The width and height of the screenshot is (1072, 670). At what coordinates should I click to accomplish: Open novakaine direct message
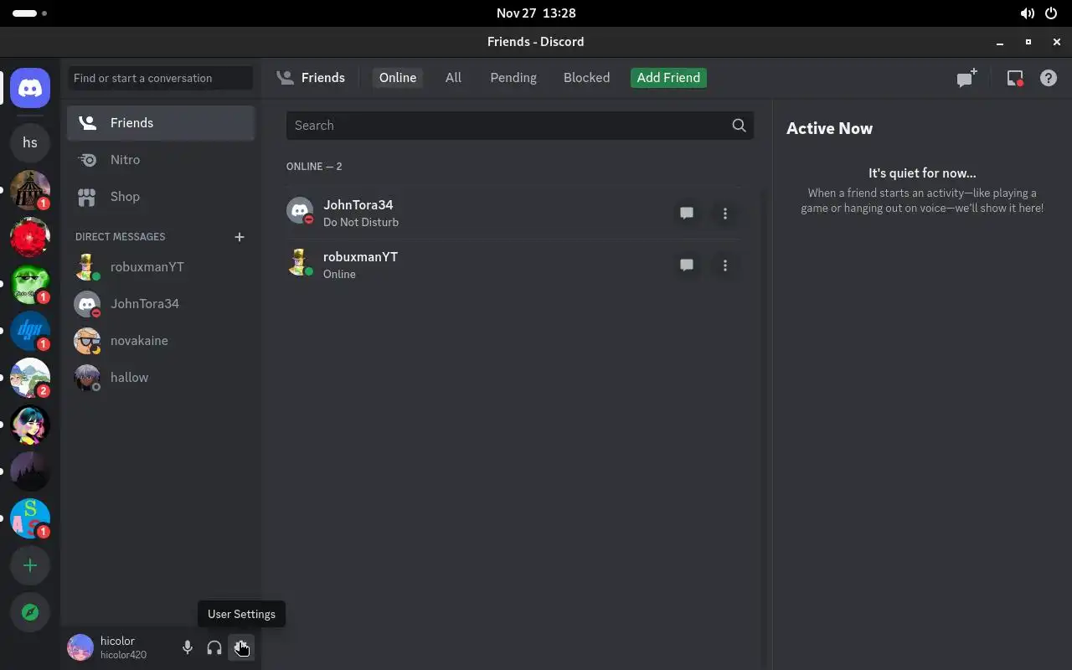tap(161, 341)
